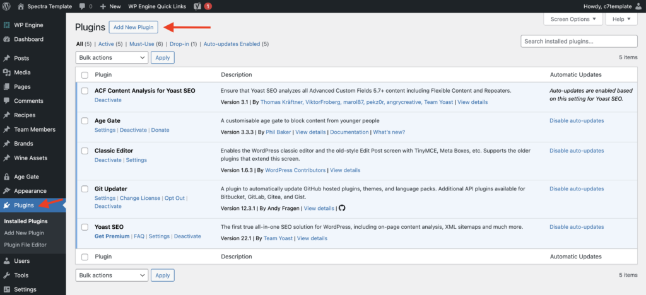Open Yoast SEO FAQ link
Viewport: 646px width, 295px height.
pos(139,236)
